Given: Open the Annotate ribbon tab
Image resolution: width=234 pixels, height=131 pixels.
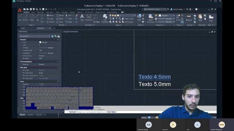Looking at the screenshot, I should 40,12.
